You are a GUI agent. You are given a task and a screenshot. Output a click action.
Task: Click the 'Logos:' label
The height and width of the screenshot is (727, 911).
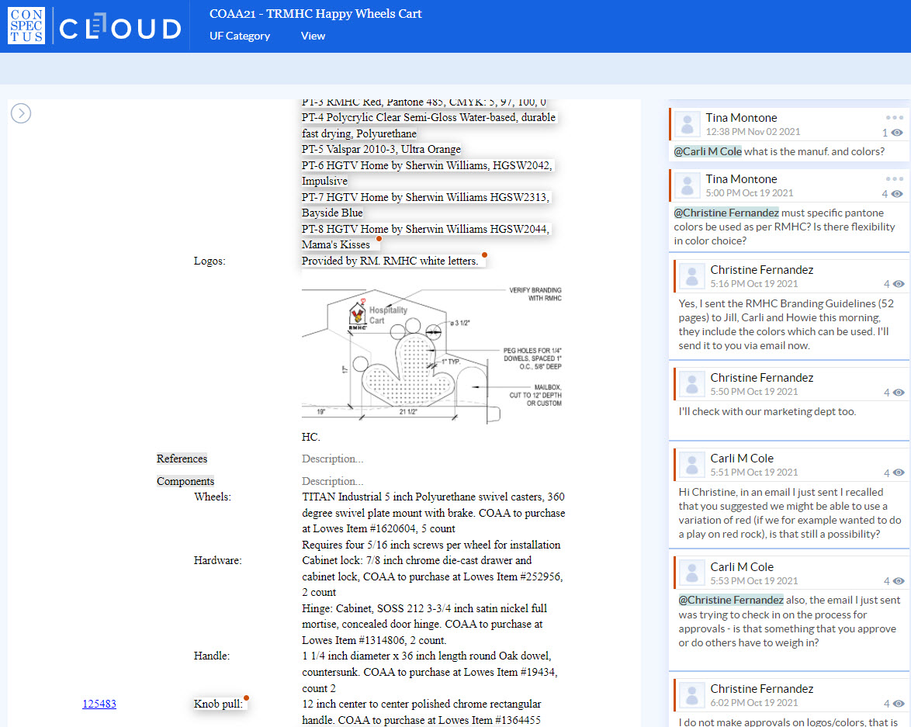click(210, 261)
